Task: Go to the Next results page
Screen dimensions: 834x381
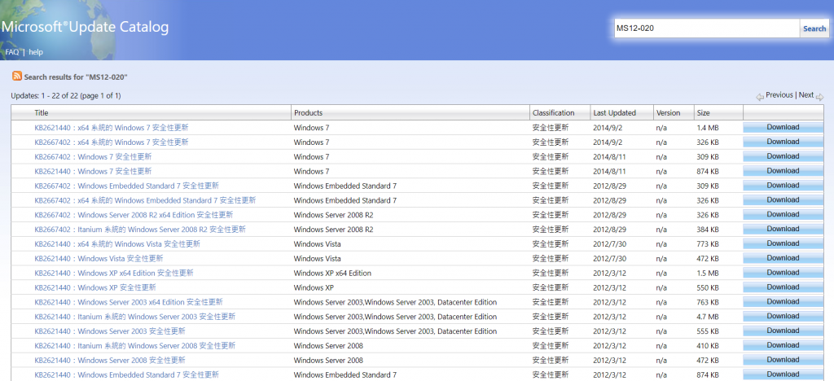Action: tap(806, 95)
